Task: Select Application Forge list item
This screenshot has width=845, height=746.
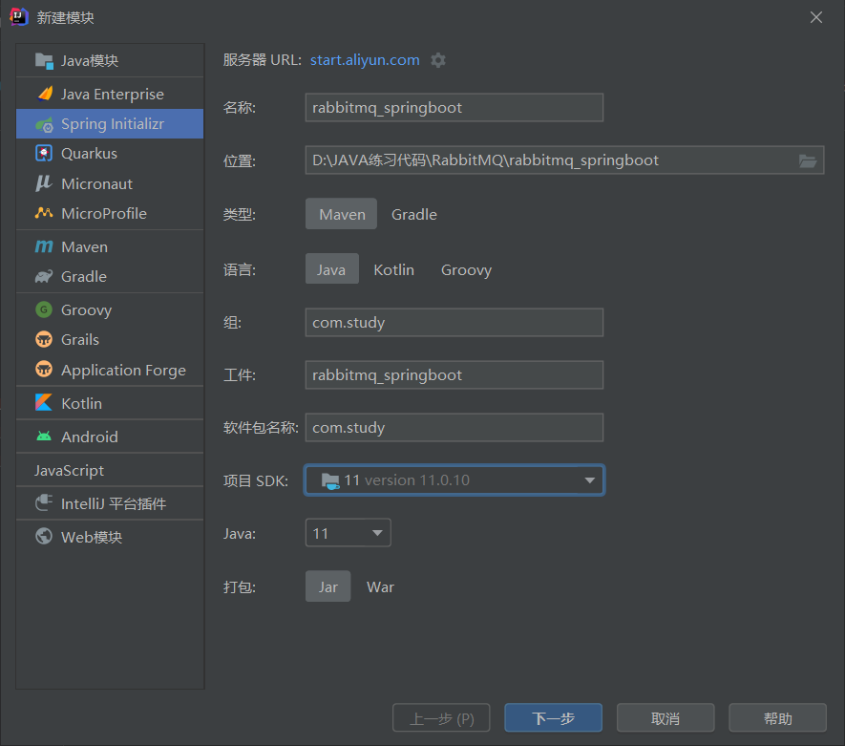Action: (x=110, y=370)
